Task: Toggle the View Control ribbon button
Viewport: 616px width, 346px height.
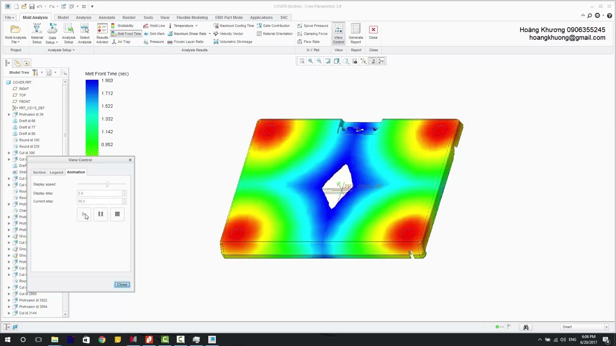Action: pyautogui.click(x=338, y=34)
